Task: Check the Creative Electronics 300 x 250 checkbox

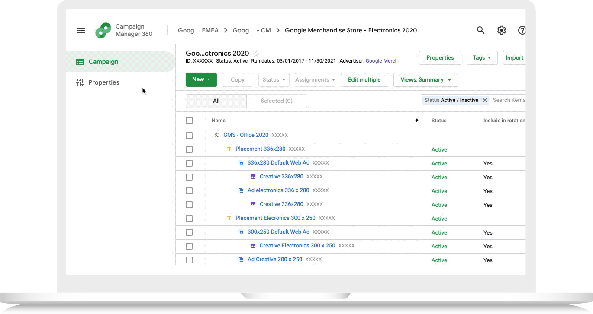Action: click(189, 246)
